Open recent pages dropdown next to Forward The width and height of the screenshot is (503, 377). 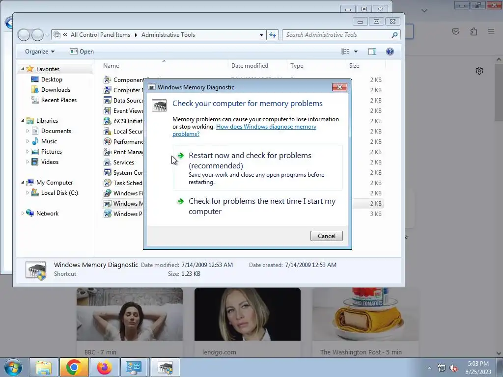pyautogui.click(x=47, y=35)
